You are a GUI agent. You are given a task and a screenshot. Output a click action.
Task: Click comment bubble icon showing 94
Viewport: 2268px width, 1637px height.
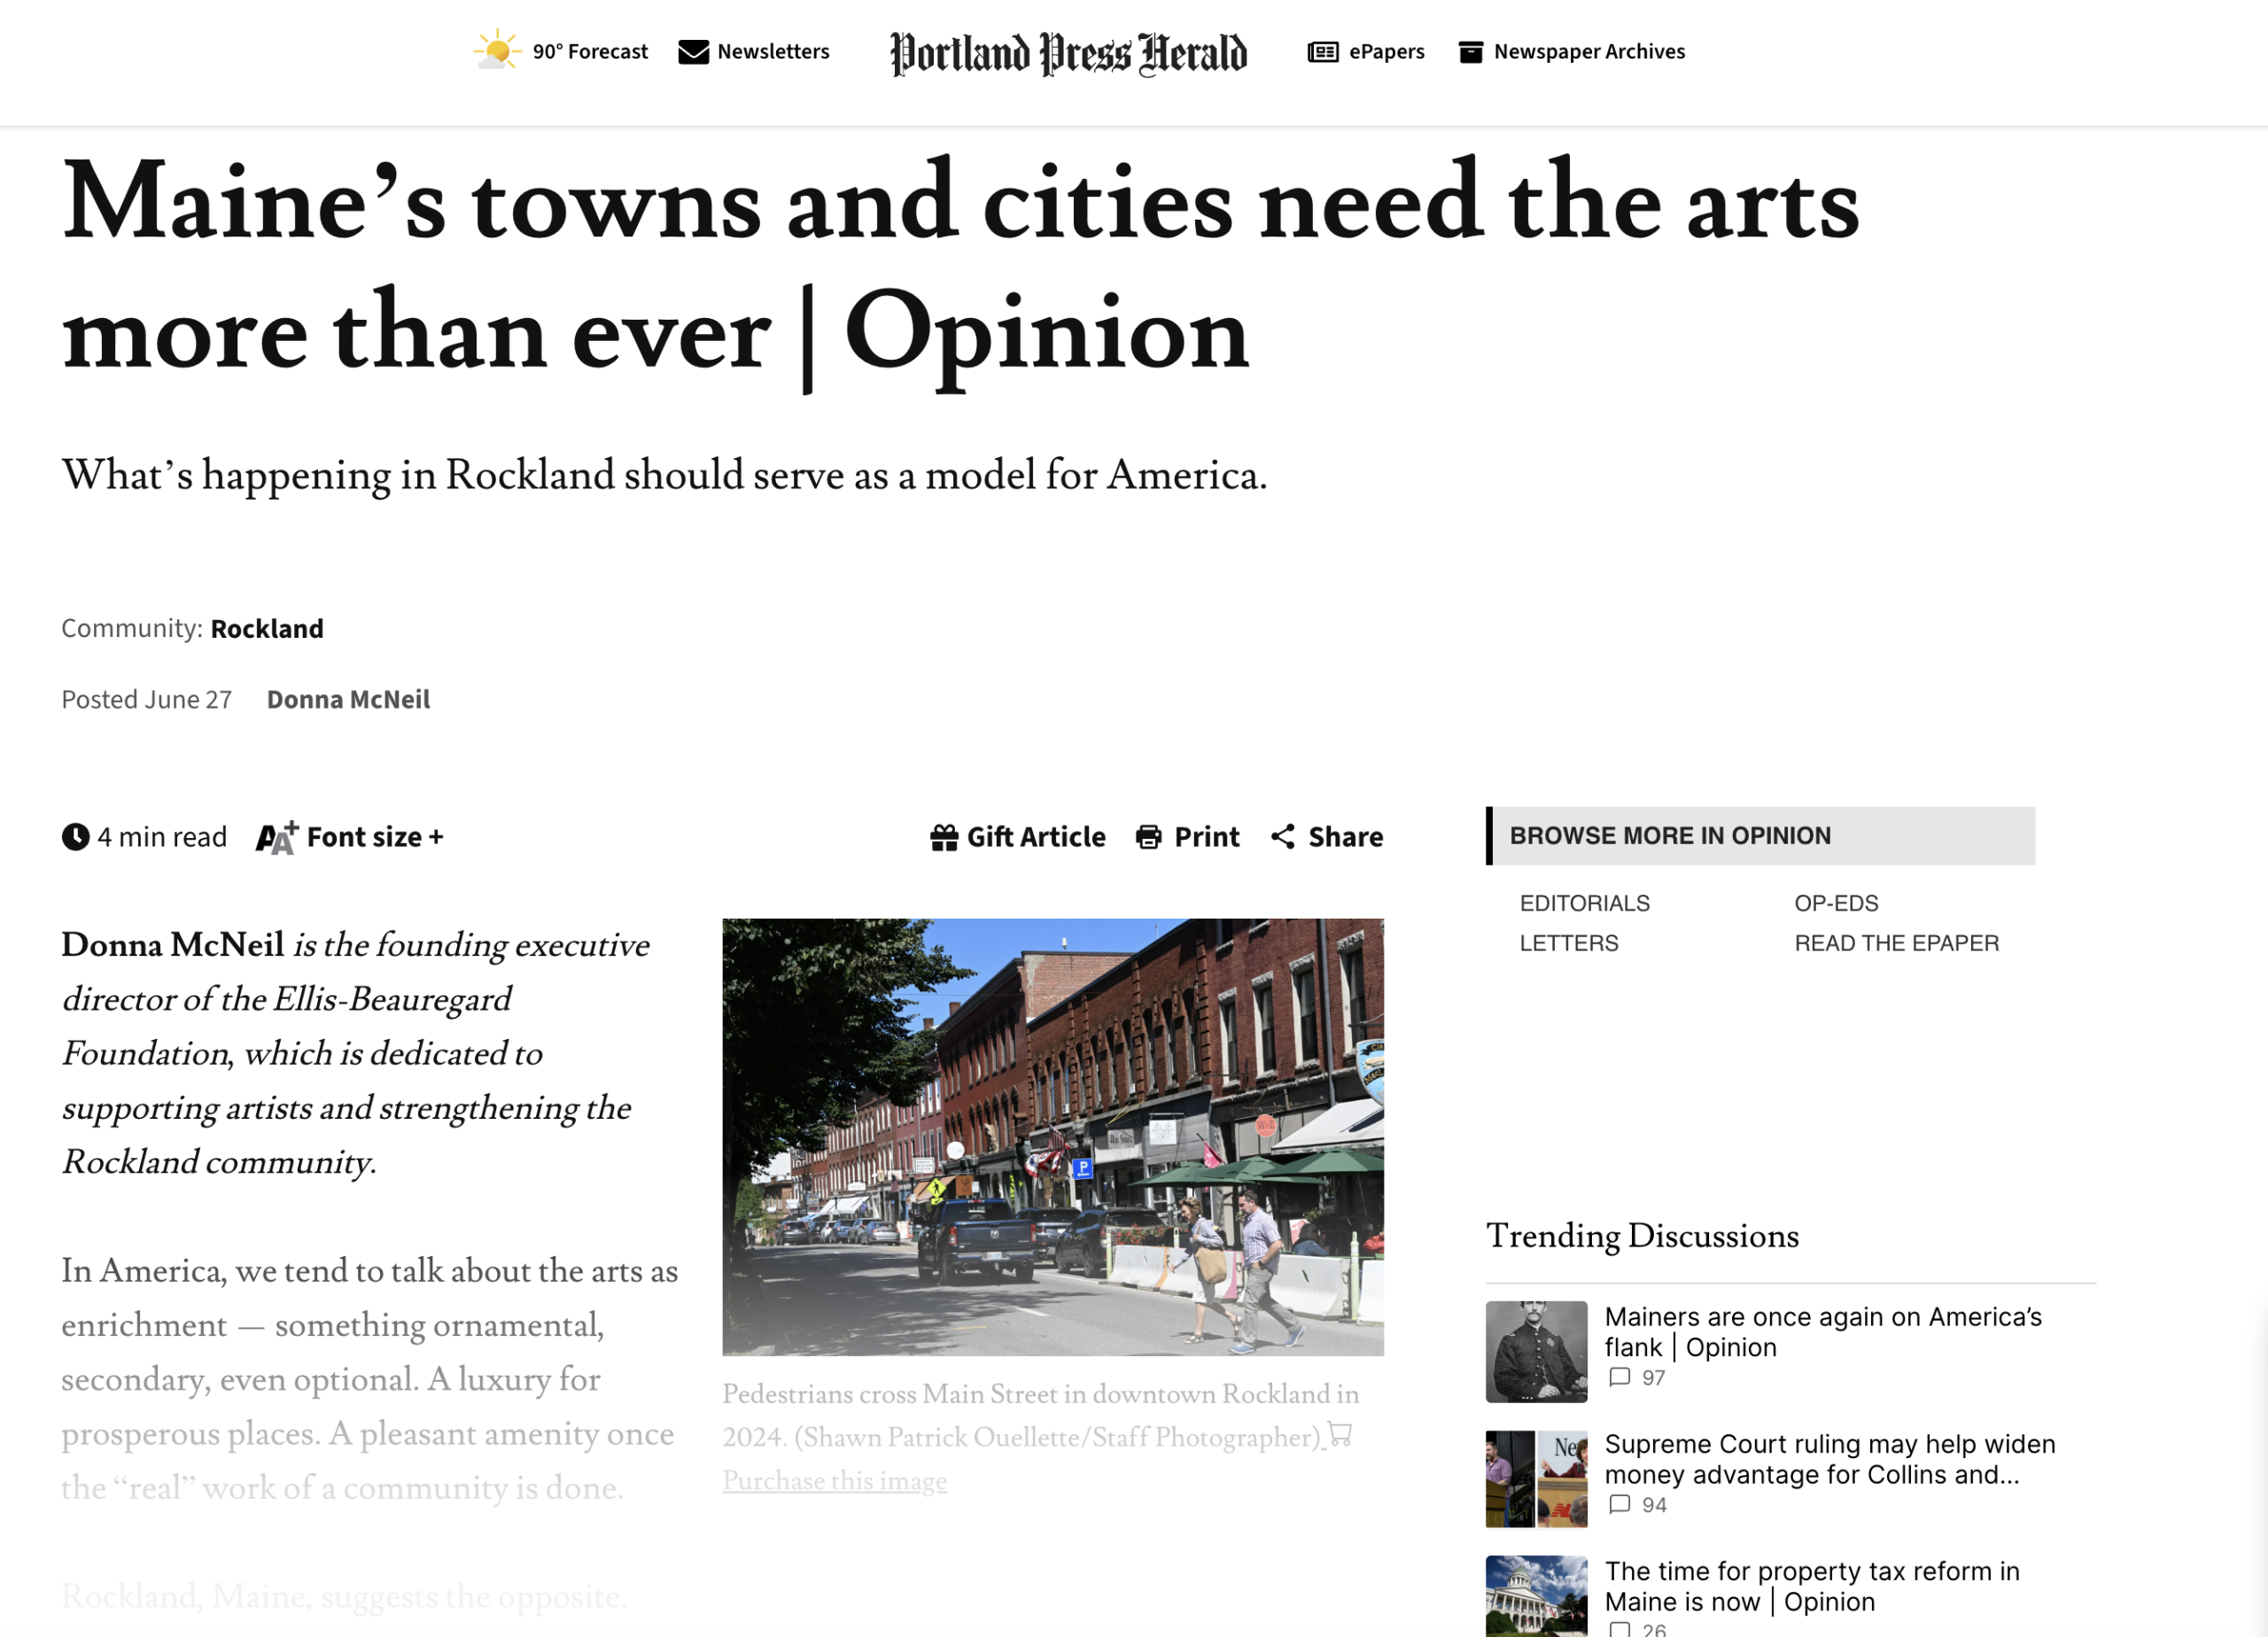click(1619, 1504)
